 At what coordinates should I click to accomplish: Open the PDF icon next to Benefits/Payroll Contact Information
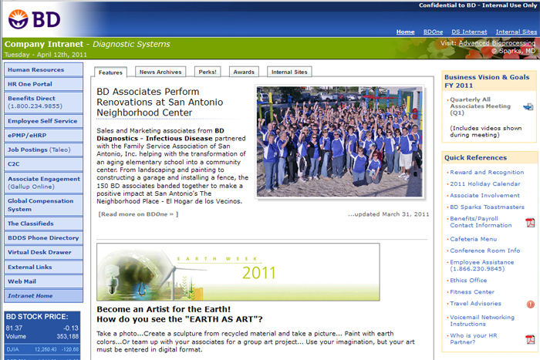click(530, 223)
